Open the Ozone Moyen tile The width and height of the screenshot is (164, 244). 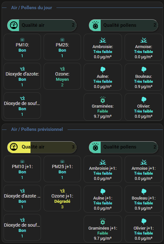point(62,76)
